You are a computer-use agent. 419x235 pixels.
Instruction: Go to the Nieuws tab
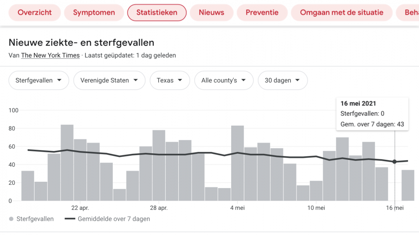click(x=212, y=13)
